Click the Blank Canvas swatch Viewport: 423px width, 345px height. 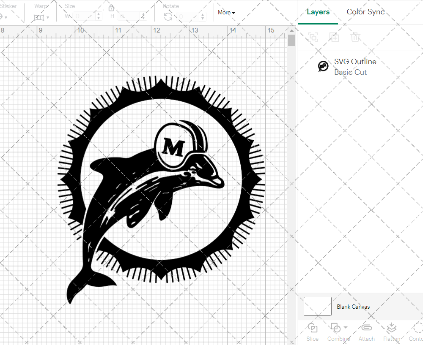(318, 306)
